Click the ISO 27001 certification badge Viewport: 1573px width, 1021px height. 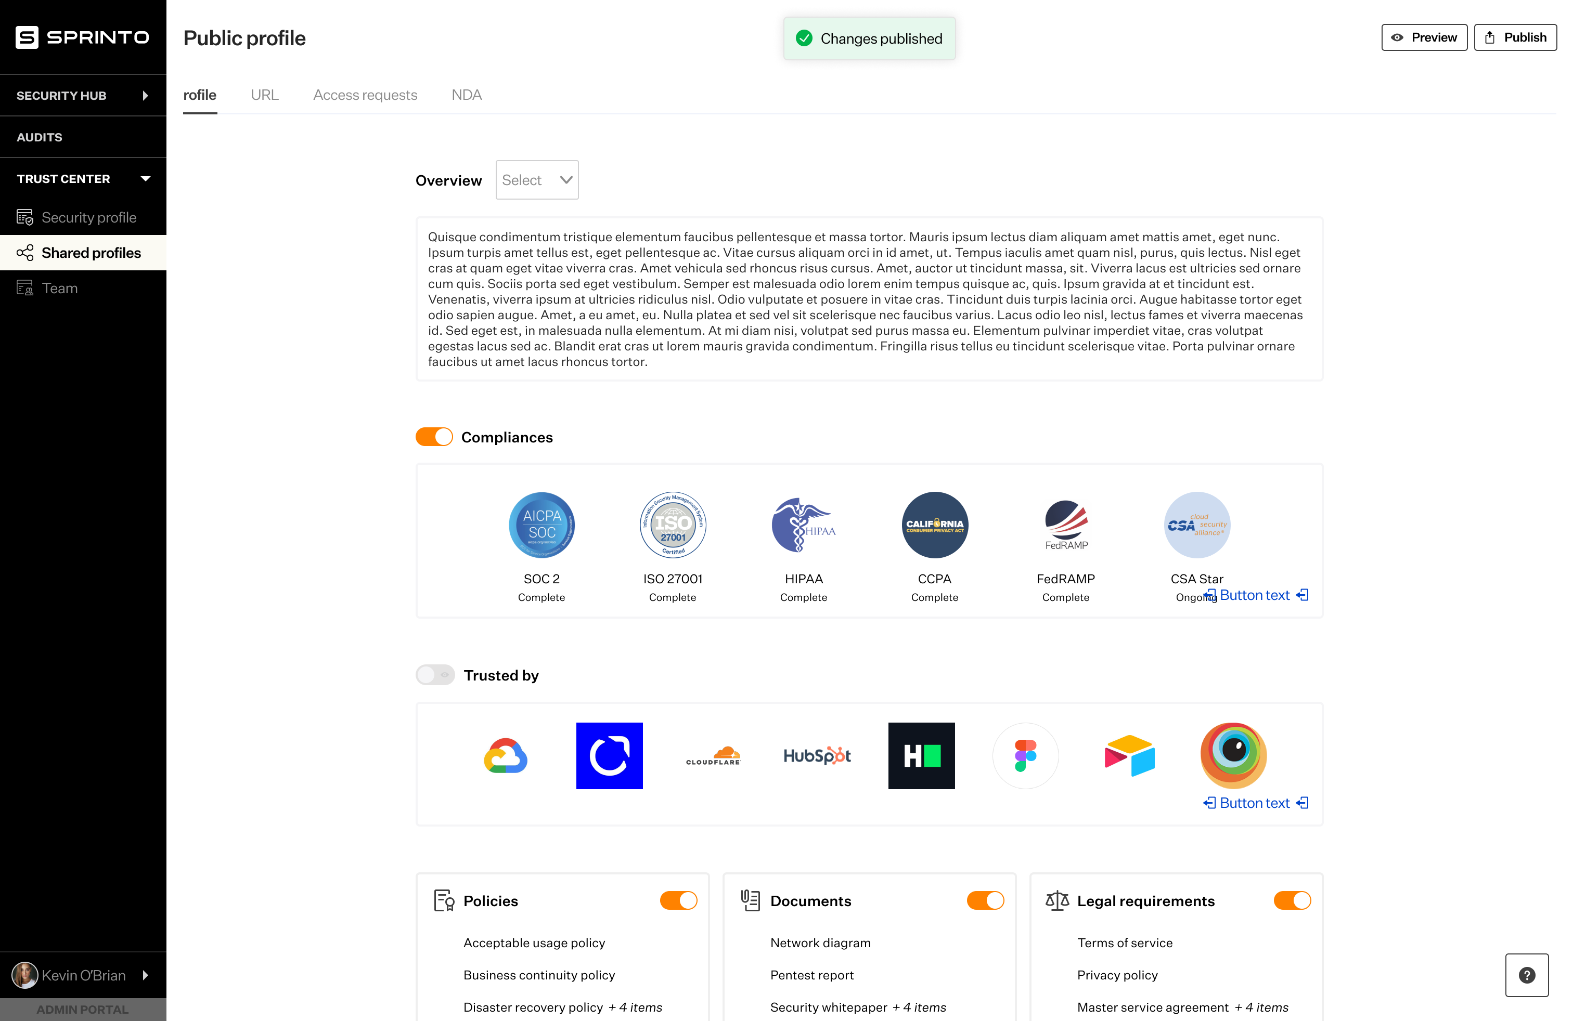coord(673,525)
